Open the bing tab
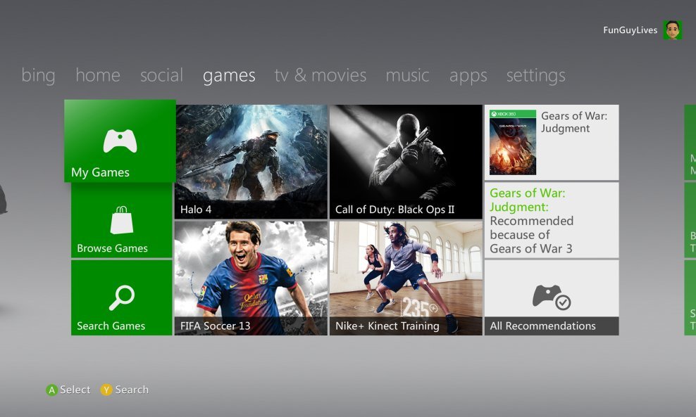The width and height of the screenshot is (696, 417). [38, 75]
